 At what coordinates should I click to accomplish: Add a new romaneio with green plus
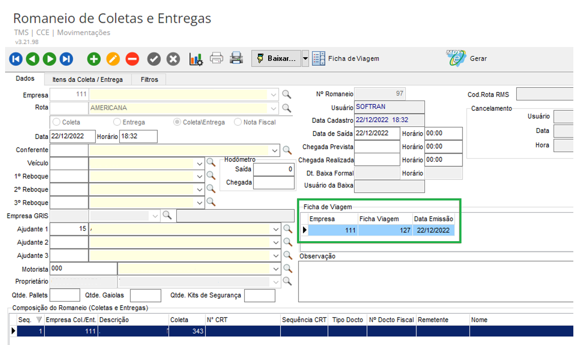click(x=94, y=59)
